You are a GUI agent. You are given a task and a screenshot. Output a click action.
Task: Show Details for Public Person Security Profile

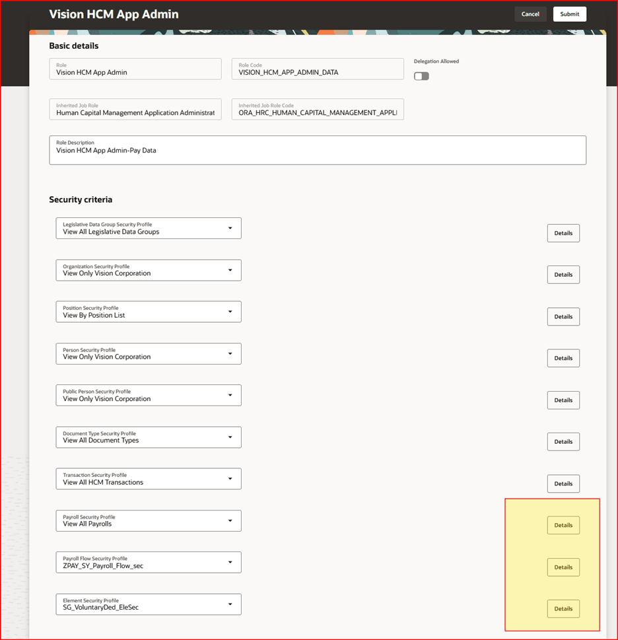(563, 400)
